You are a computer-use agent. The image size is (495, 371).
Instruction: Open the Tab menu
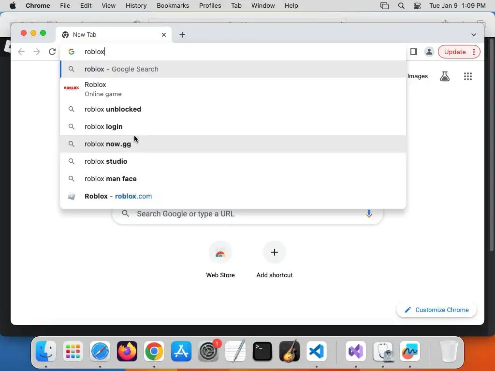pyautogui.click(x=236, y=6)
